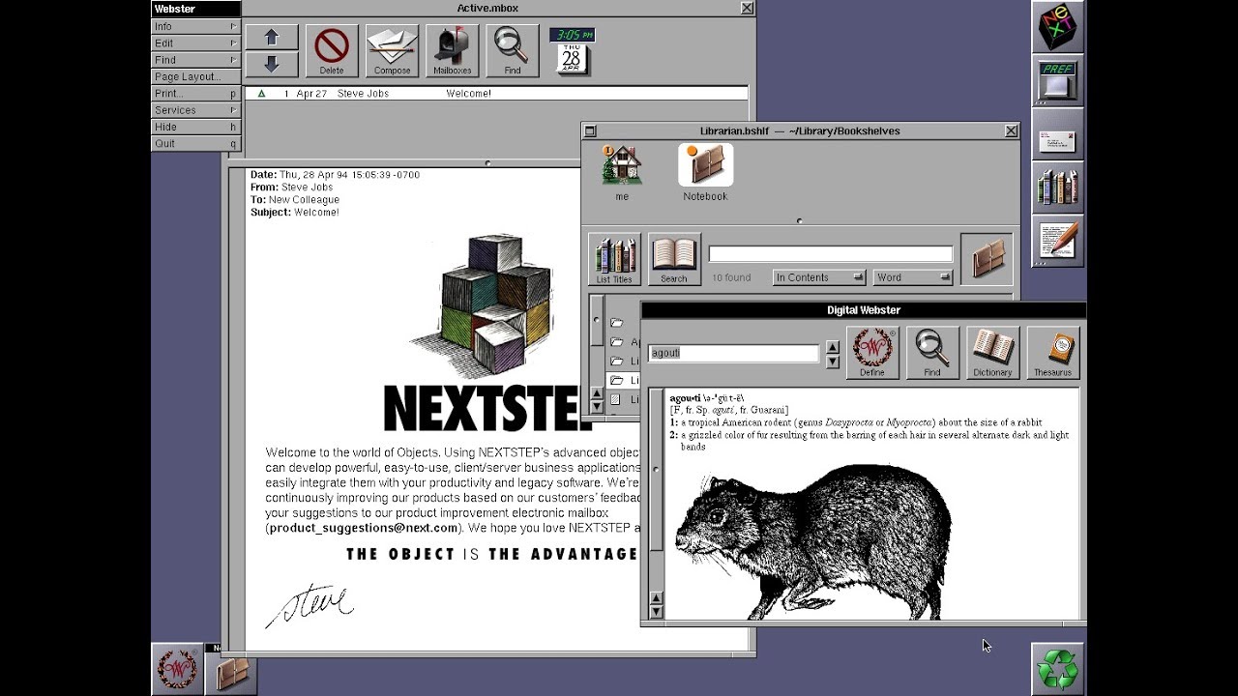This screenshot has width=1238, height=696.
Task: Click the 'Subject: Welcome!' header line
Action: [x=295, y=213]
